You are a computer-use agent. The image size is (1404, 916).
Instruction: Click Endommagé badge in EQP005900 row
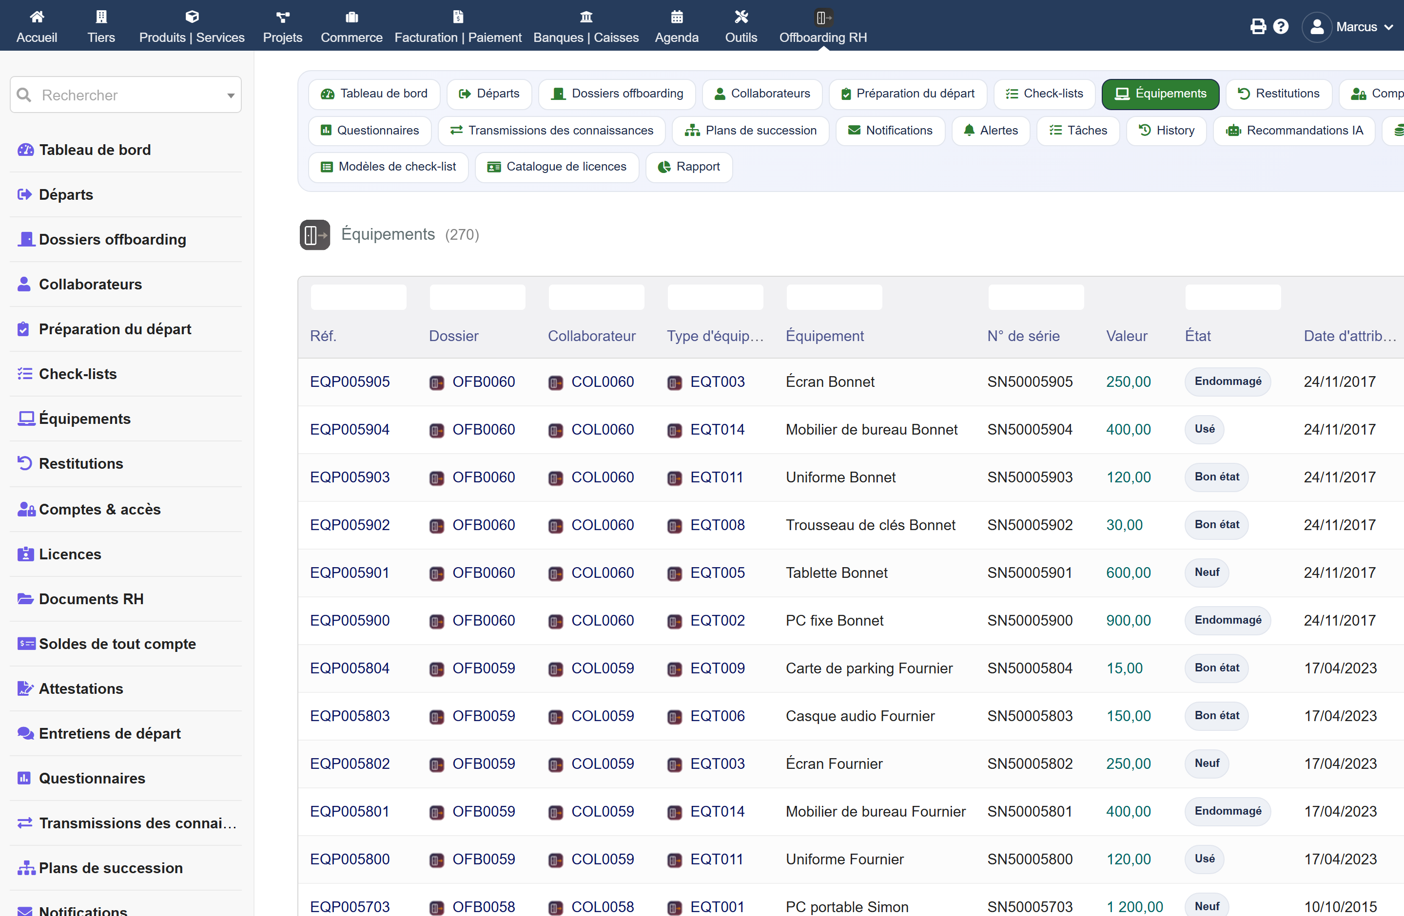[x=1228, y=620]
